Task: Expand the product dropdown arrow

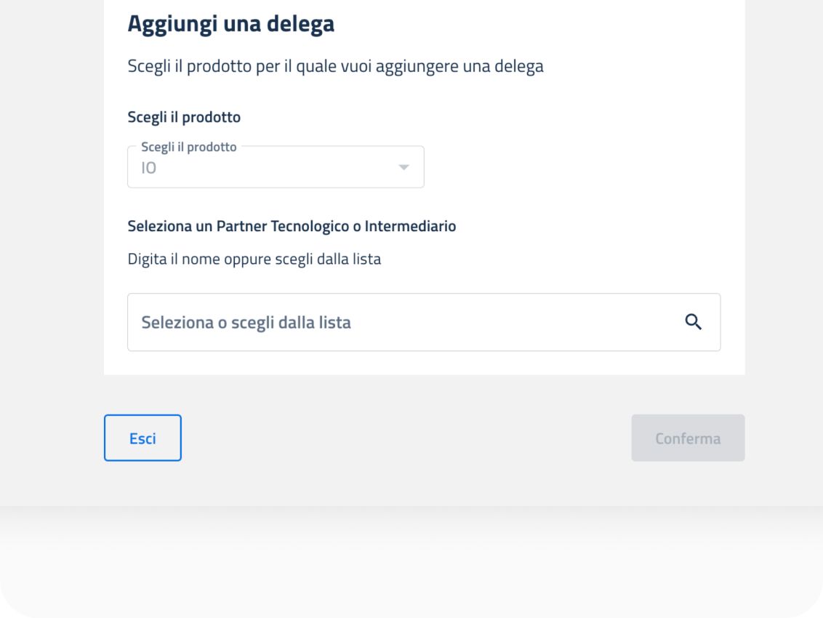Action: click(404, 168)
